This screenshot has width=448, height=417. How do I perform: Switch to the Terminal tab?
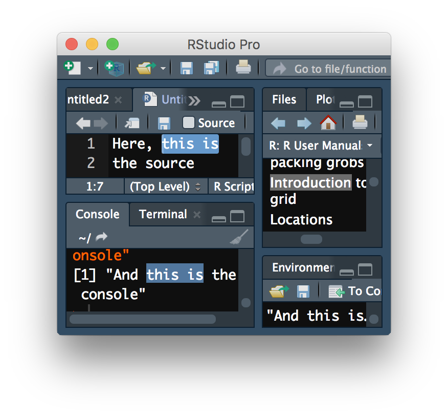(x=163, y=214)
